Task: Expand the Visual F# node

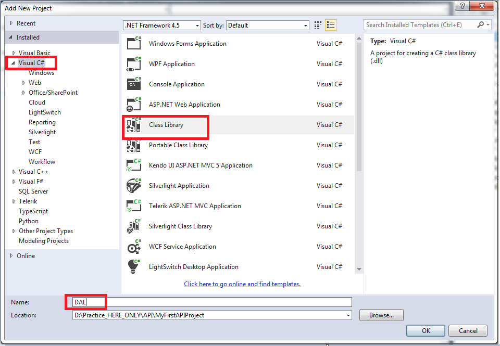Action: pyautogui.click(x=14, y=182)
